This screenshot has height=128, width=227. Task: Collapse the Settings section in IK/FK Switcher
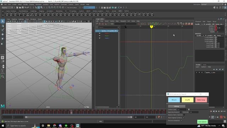coord(177,106)
